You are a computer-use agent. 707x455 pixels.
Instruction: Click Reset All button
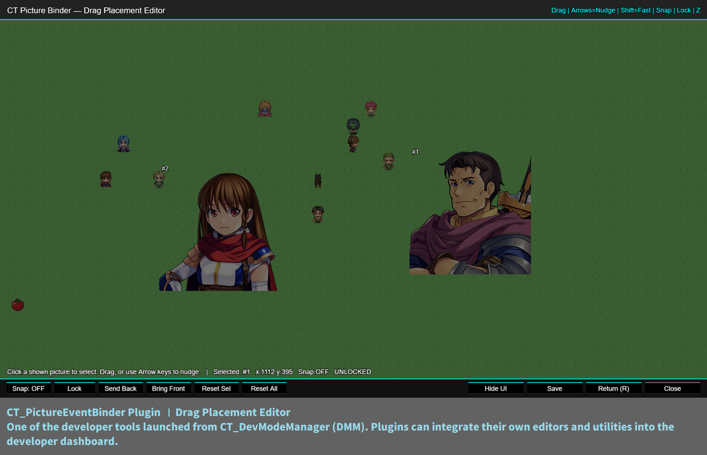pyautogui.click(x=264, y=388)
